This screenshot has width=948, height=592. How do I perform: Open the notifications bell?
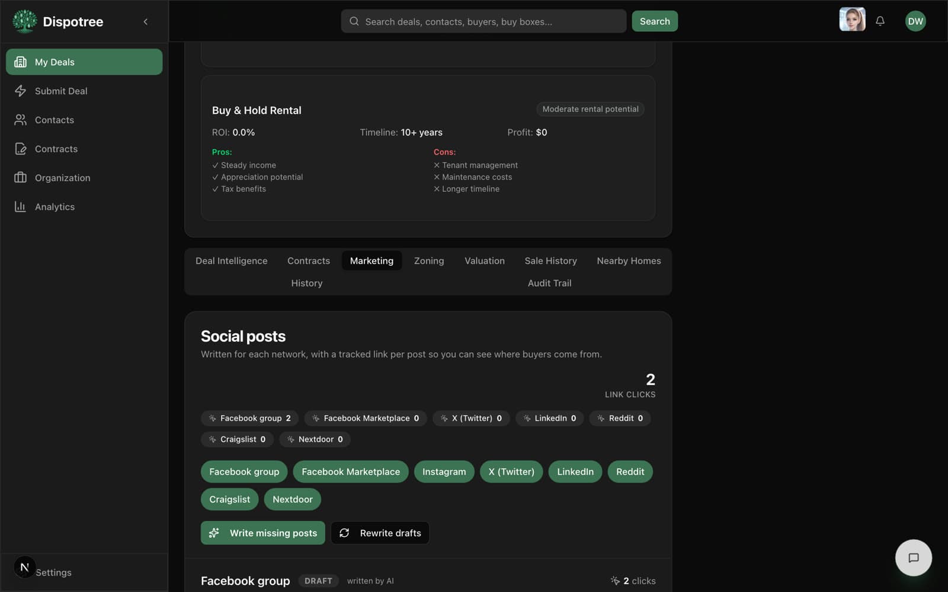click(880, 21)
